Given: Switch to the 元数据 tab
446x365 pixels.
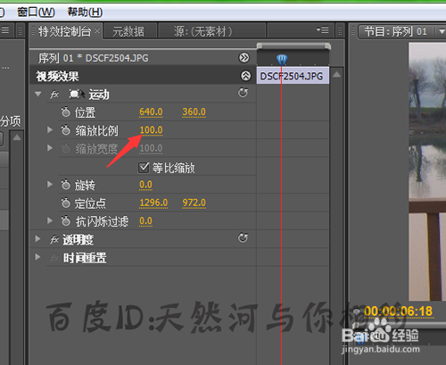Looking at the screenshot, I should coord(128,31).
